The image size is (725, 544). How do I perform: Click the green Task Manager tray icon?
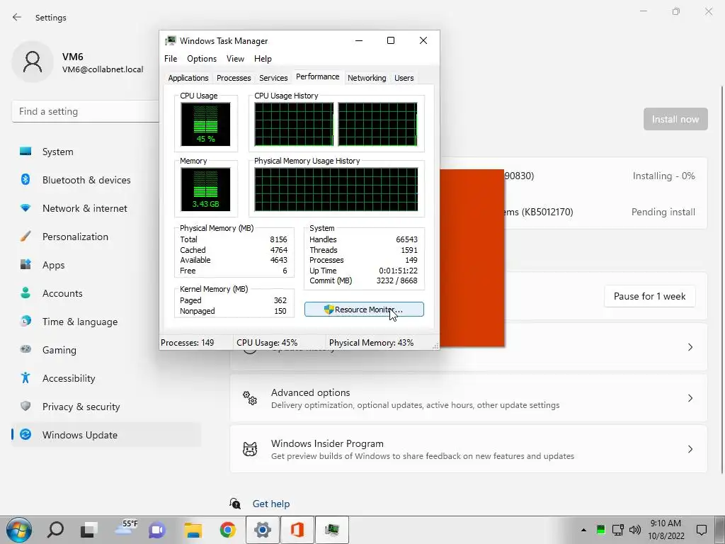click(x=600, y=530)
